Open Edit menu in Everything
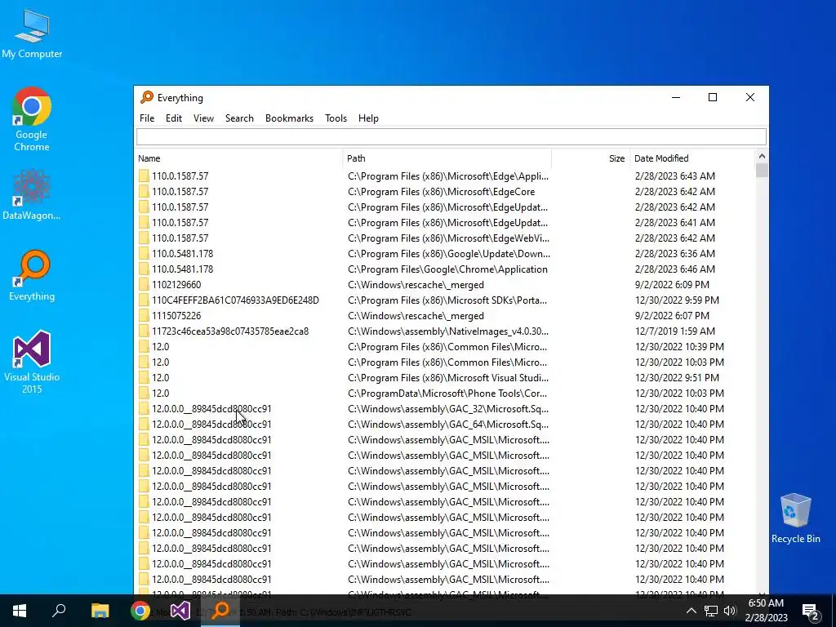Viewport: 836px width, 627px height. coord(174,118)
